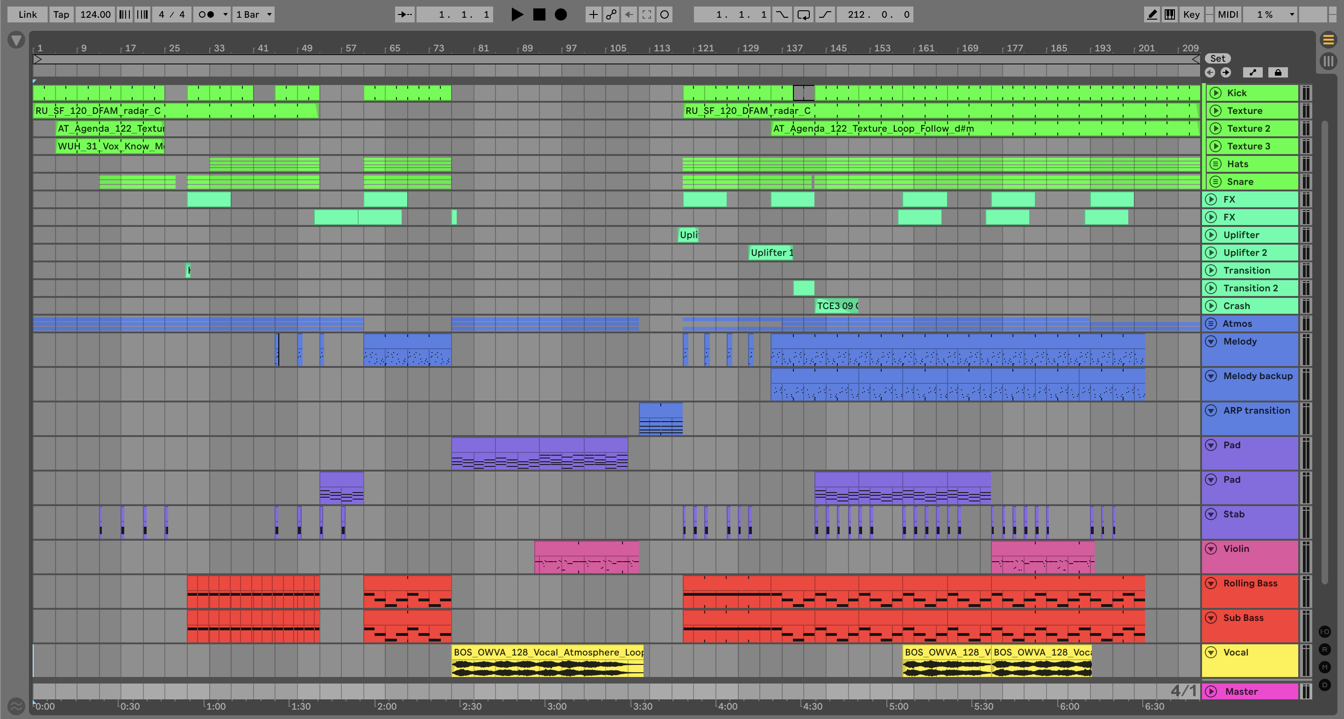This screenshot has height=719, width=1344.
Task: Enable the Link toggle
Action: click(x=27, y=14)
